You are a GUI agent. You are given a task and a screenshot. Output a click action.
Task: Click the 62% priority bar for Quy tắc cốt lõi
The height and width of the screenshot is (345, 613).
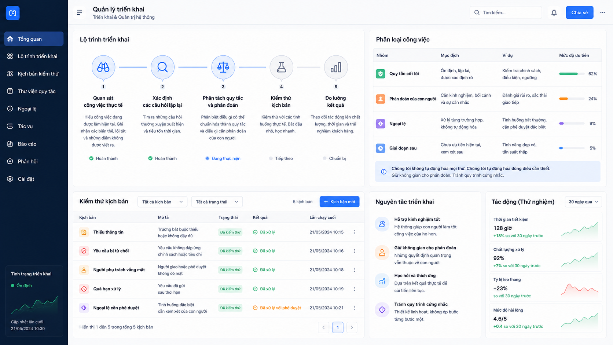(572, 74)
